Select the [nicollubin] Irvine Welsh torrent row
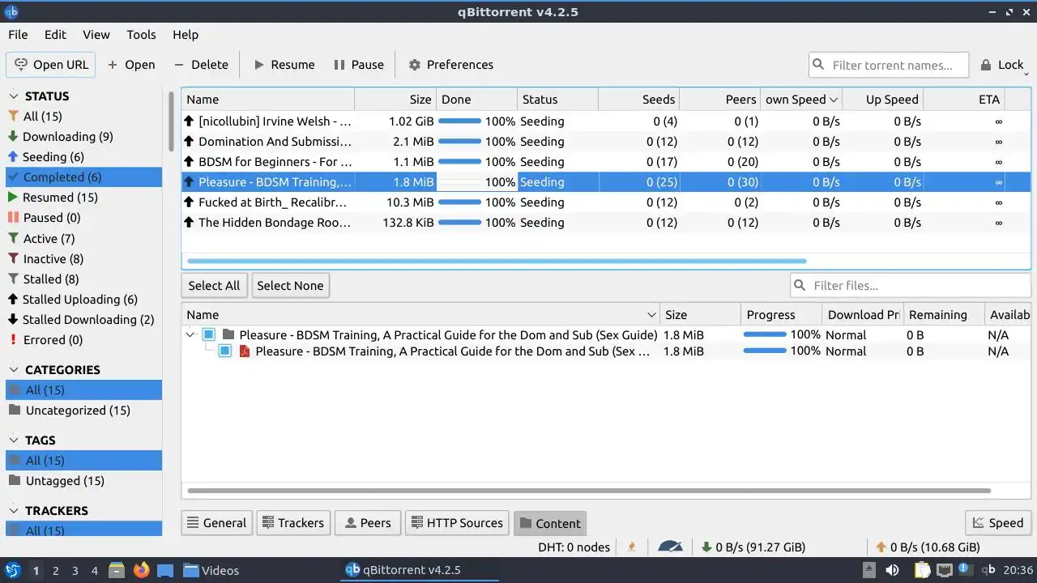 (x=605, y=121)
